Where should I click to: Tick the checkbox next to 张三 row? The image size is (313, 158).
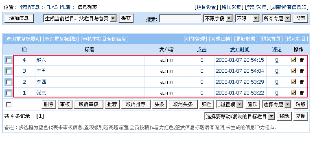(9, 93)
